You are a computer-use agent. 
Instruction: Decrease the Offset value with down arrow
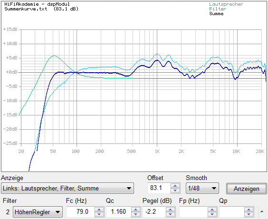175,190
